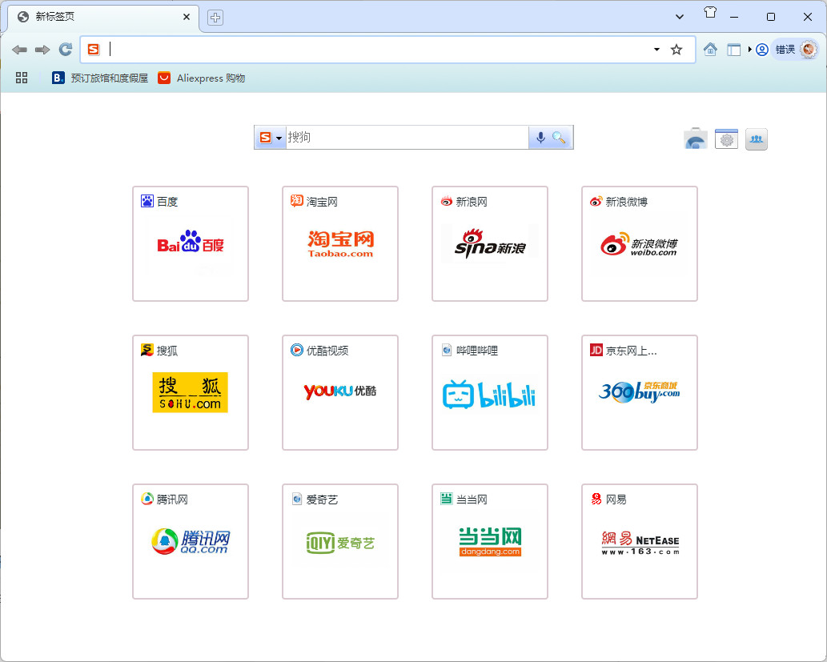
Task: Expand the small arrow beside the sidebar icon
Action: pos(749,50)
